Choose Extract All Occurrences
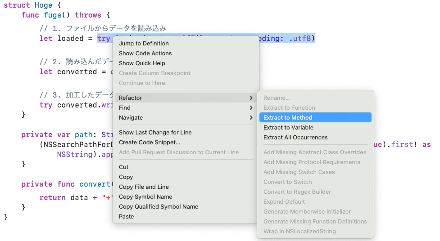This screenshot has width=440, height=241. [x=315, y=137]
